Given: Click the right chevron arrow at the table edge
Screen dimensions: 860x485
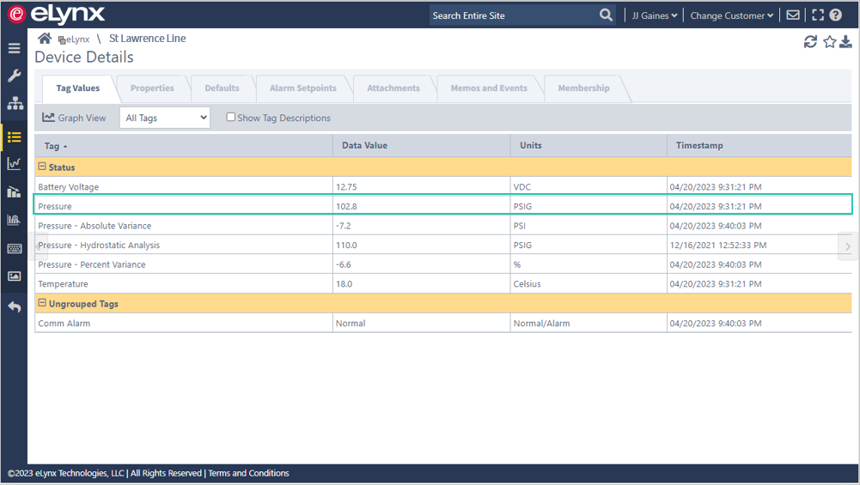Looking at the screenshot, I should pyautogui.click(x=848, y=246).
